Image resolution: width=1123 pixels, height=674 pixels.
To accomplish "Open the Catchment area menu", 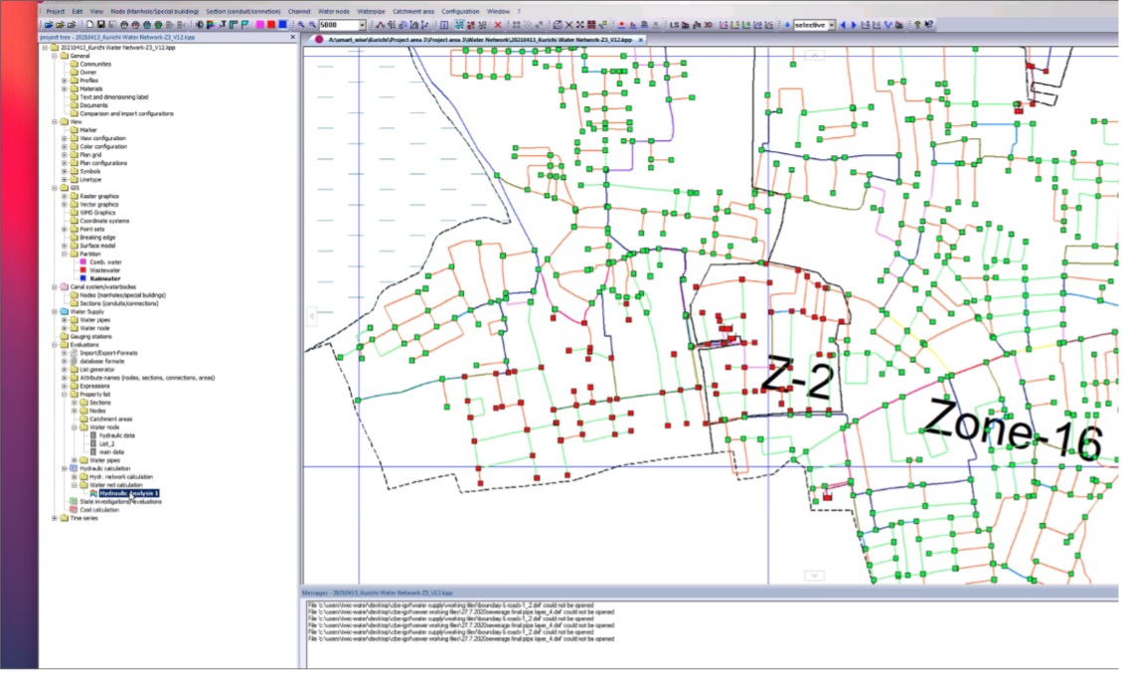I will click(412, 11).
